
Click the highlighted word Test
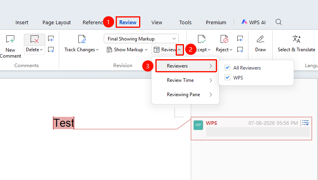click(x=64, y=123)
